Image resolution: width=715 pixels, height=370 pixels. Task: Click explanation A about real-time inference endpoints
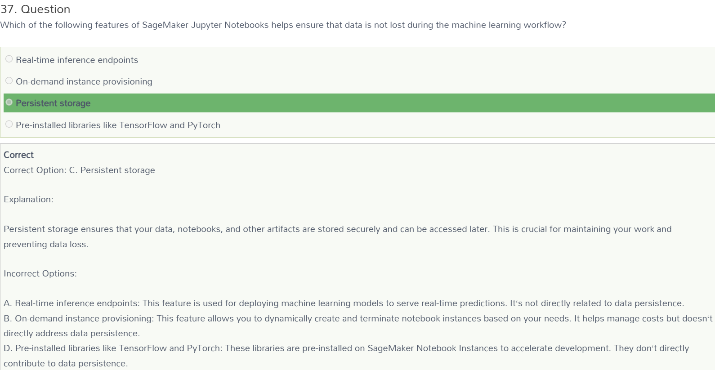[x=344, y=303]
